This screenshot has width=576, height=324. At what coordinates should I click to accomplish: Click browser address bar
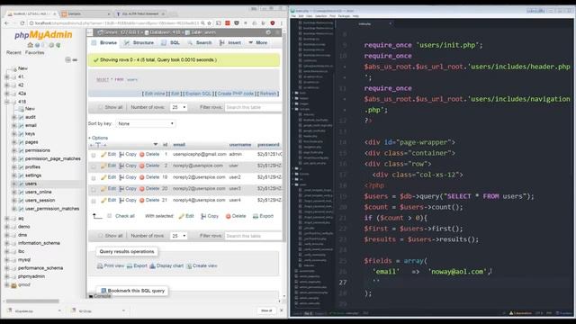click(117, 23)
